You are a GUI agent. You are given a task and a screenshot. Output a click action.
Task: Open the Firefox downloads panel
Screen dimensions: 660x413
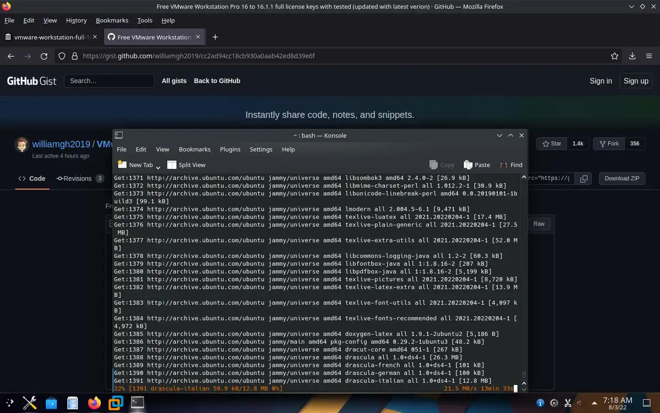(x=632, y=56)
